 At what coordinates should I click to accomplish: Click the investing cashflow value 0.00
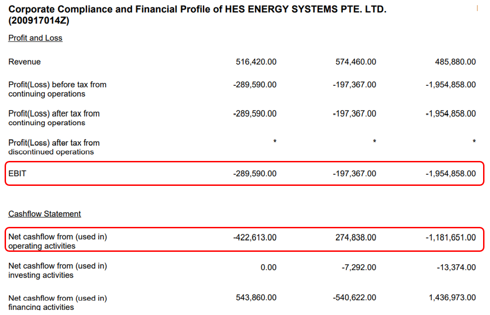(268, 267)
